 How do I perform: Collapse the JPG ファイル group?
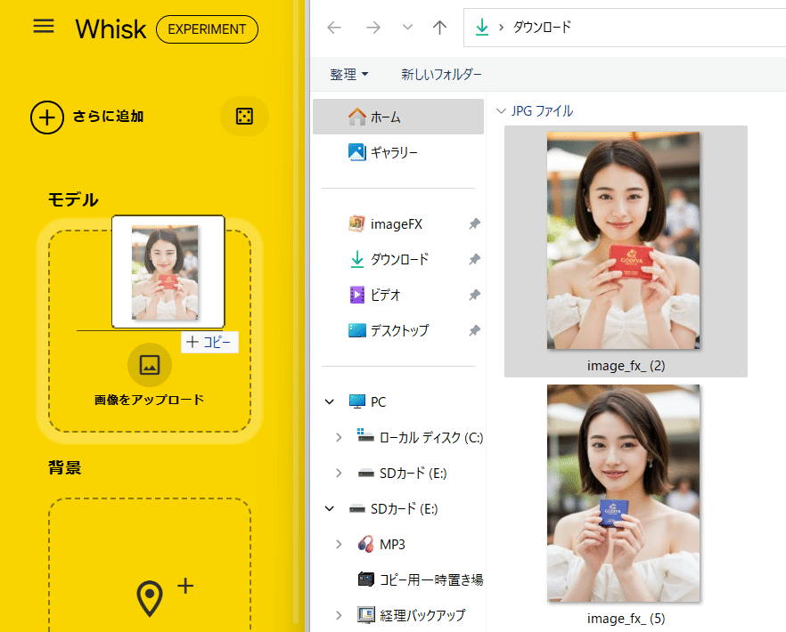[x=502, y=110]
